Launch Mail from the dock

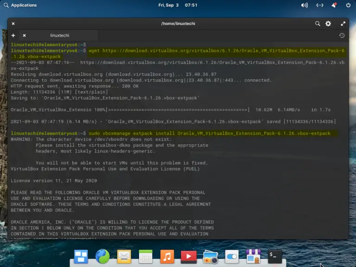click(124, 256)
